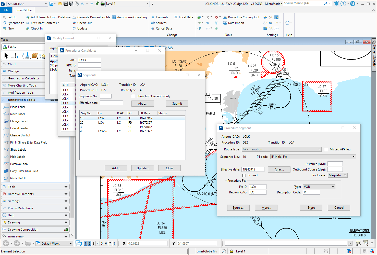
Task: Open the Change Symbol tool
Action: pyautogui.click(x=20, y=135)
